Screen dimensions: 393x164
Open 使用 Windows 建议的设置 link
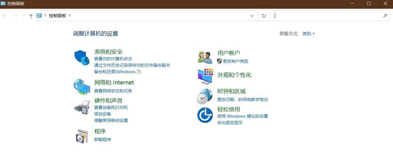242,116
